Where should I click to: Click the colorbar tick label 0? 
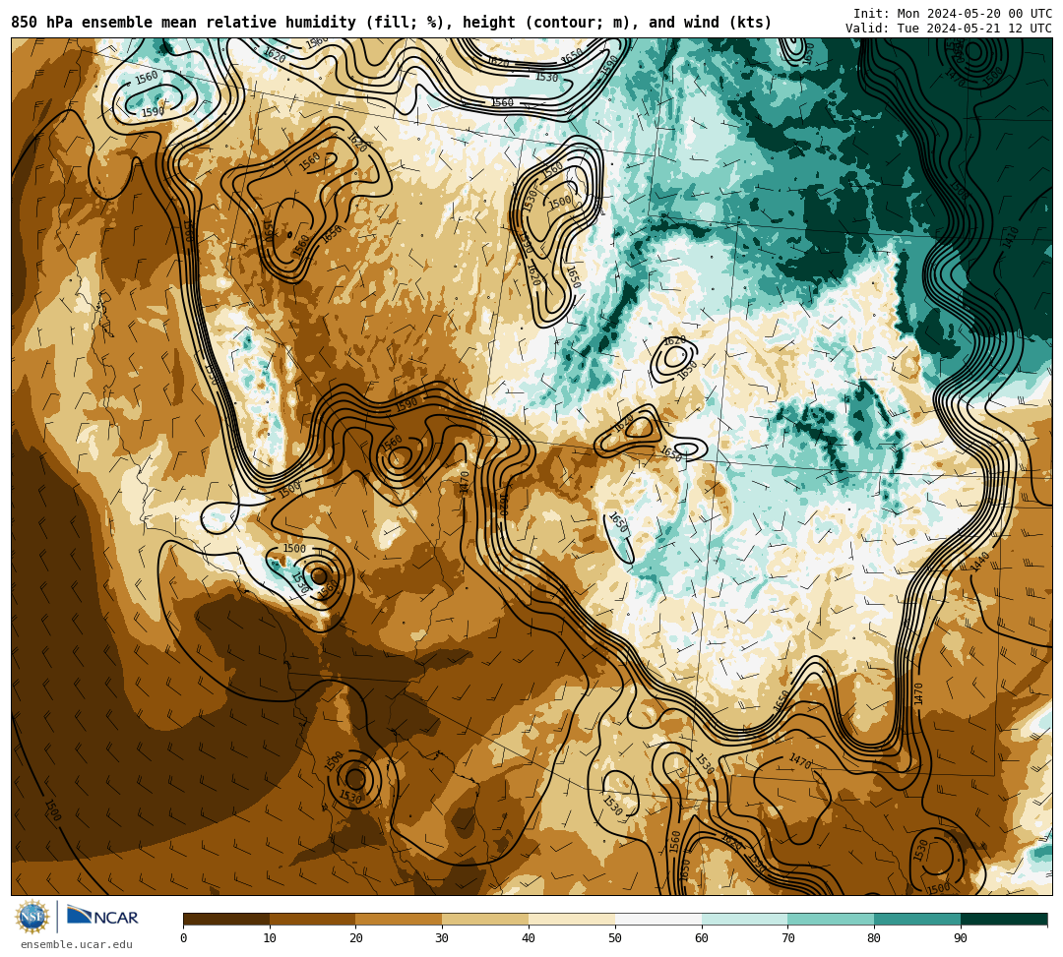point(184,938)
